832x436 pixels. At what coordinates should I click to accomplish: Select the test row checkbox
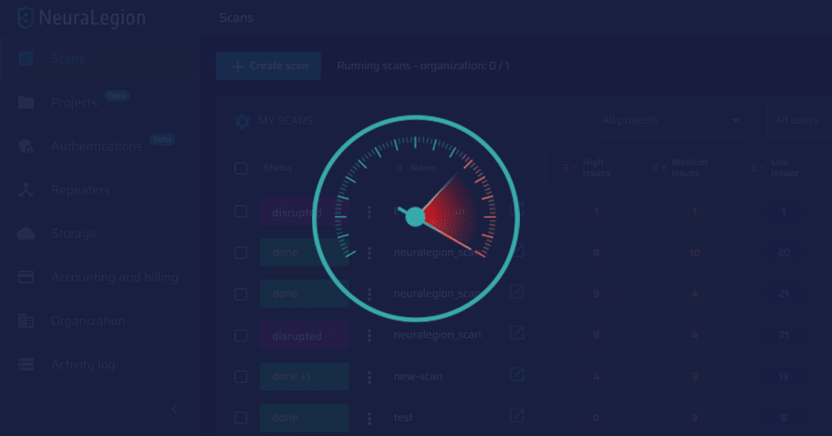[241, 418]
